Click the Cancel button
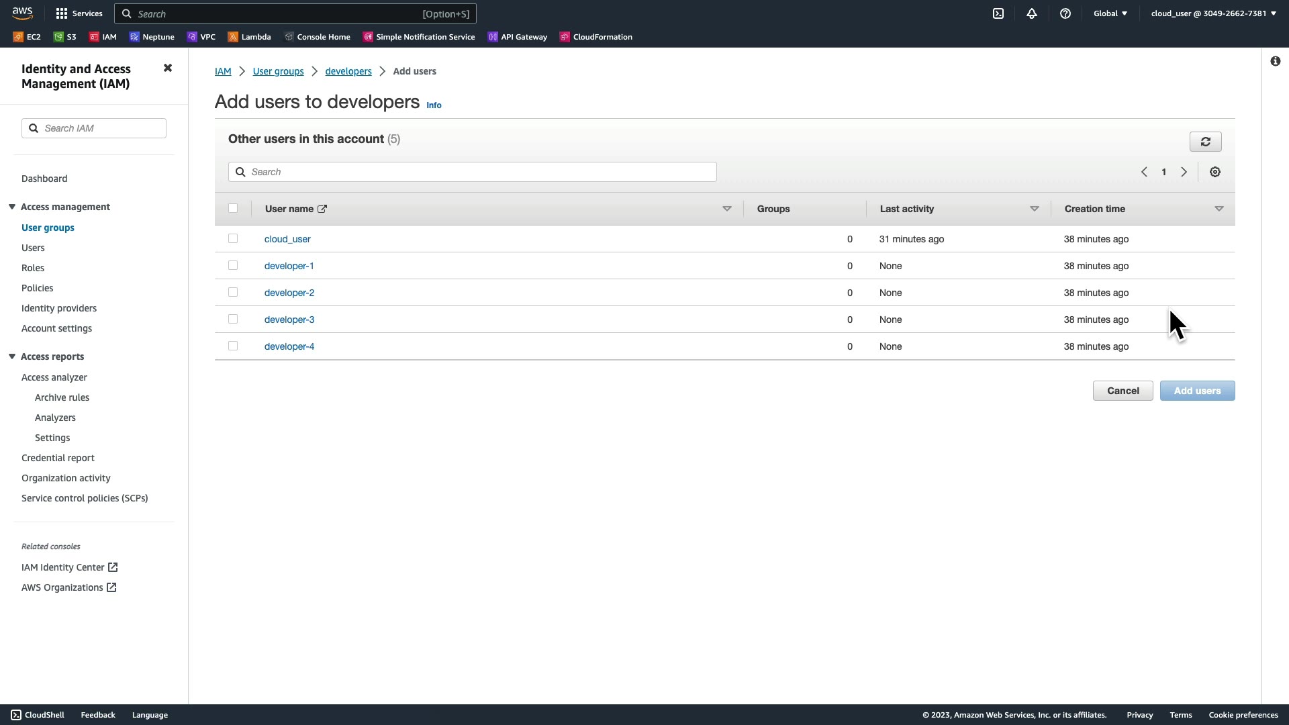 (1123, 391)
